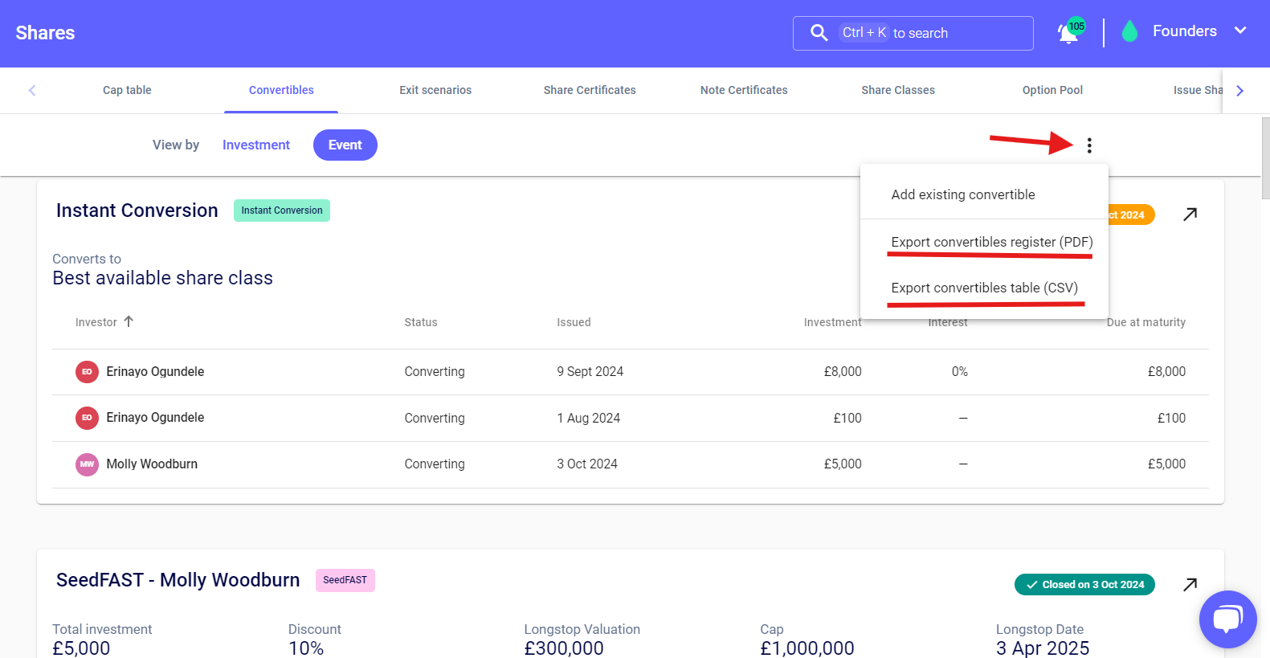Click the notifications bell icon
Viewport: 1270px width, 658px height.
click(x=1068, y=34)
